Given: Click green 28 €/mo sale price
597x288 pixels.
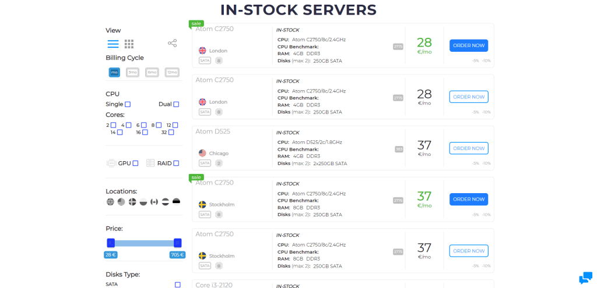Looking at the screenshot, I should point(424,45).
